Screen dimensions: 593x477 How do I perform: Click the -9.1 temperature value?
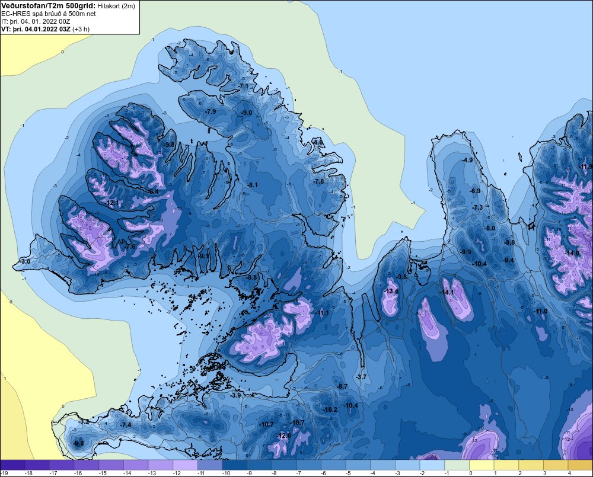pos(204,256)
